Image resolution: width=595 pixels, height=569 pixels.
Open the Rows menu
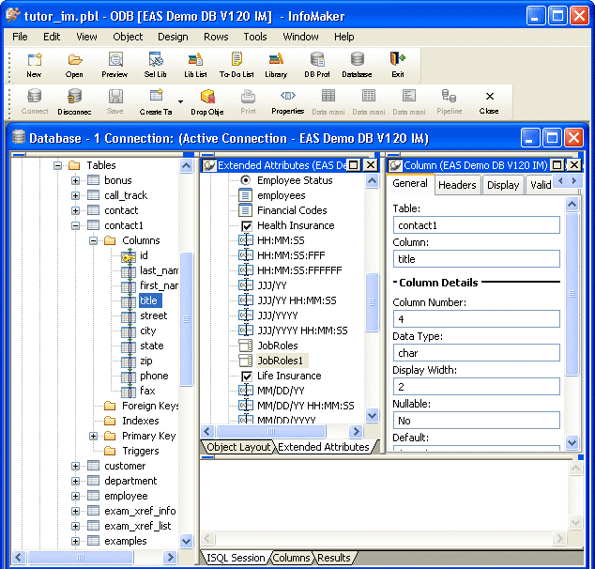(x=216, y=37)
